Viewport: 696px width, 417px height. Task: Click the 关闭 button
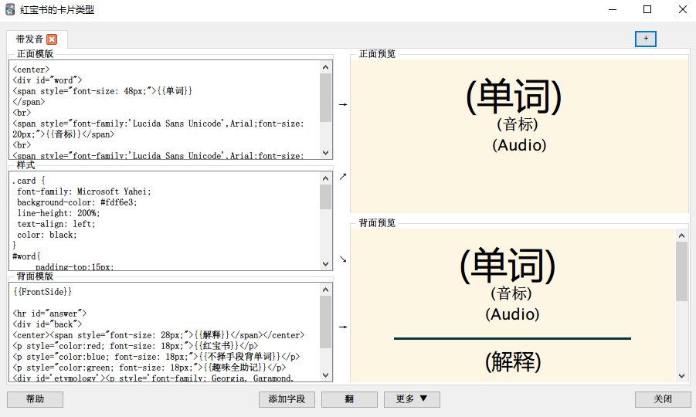point(662,399)
